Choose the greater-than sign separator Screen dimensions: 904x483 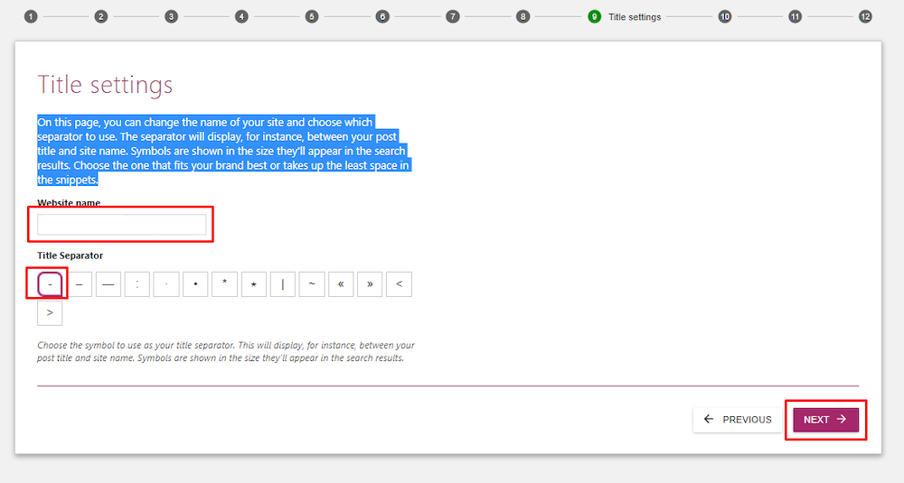click(x=50, y=313)
